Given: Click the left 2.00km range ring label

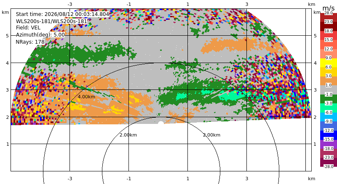Looking at the screenshot, I should click(x=128, y=135).
